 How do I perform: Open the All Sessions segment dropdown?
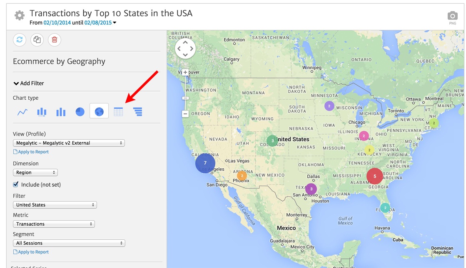click(x=69, y=243)
